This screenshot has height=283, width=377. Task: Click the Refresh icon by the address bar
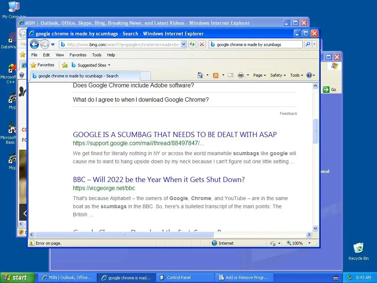tap(192, 44)
